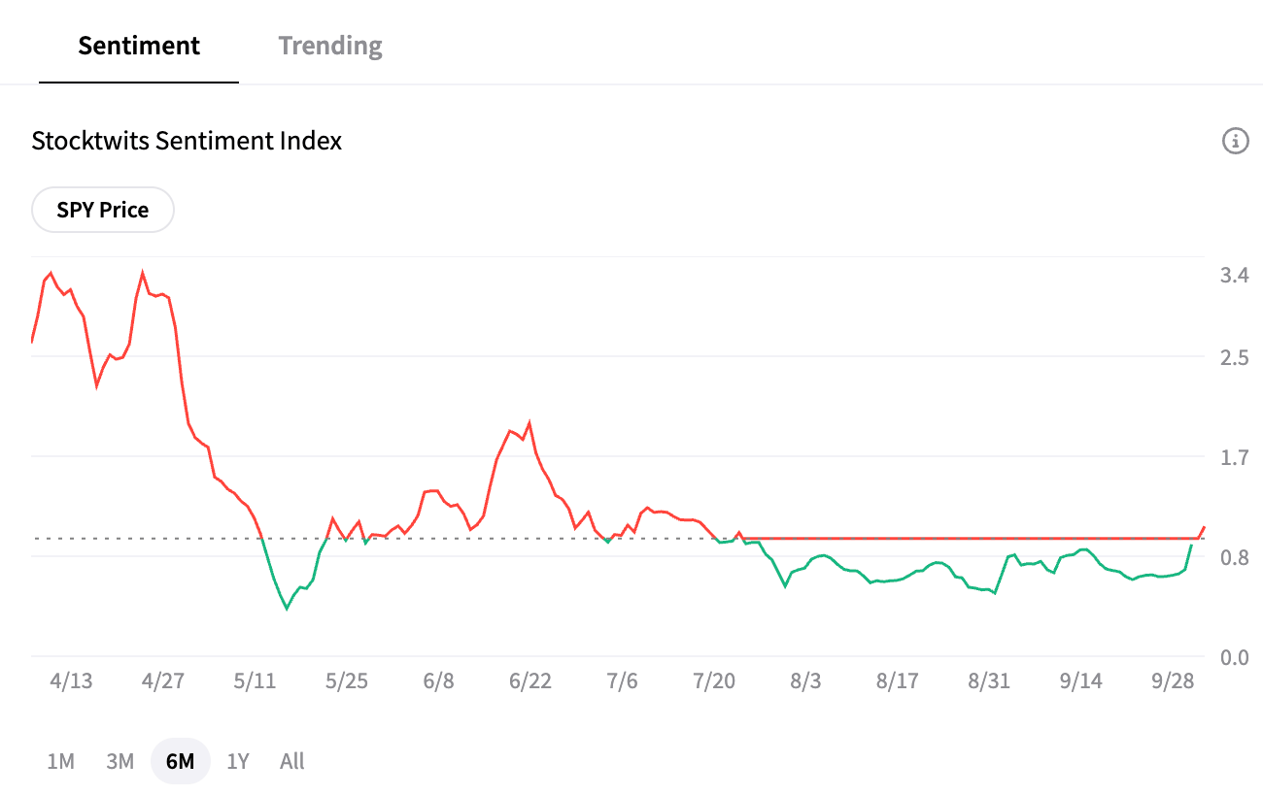
Task: Click the sentiment index info icon
Action: (1235, 141)
